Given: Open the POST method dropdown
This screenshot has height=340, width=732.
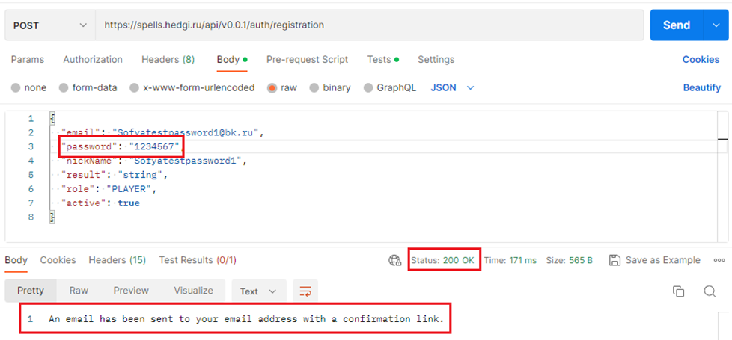Looking at the screenshot, I should click(x=50, y=25).
